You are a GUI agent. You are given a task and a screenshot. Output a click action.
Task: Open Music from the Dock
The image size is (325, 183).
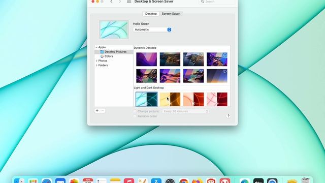129,181
